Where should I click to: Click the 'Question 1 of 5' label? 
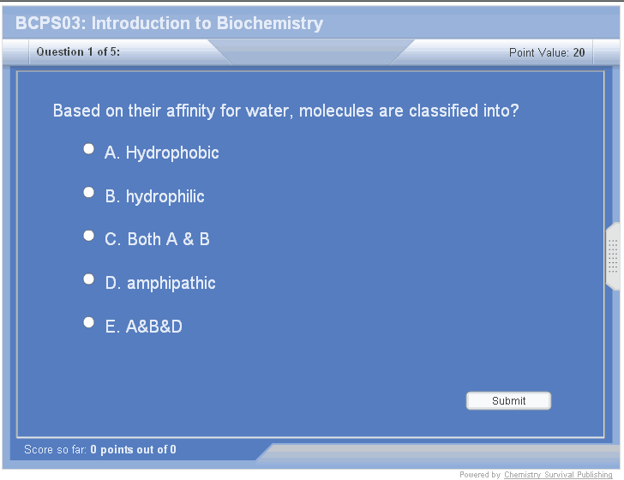(x=78, y=52)
